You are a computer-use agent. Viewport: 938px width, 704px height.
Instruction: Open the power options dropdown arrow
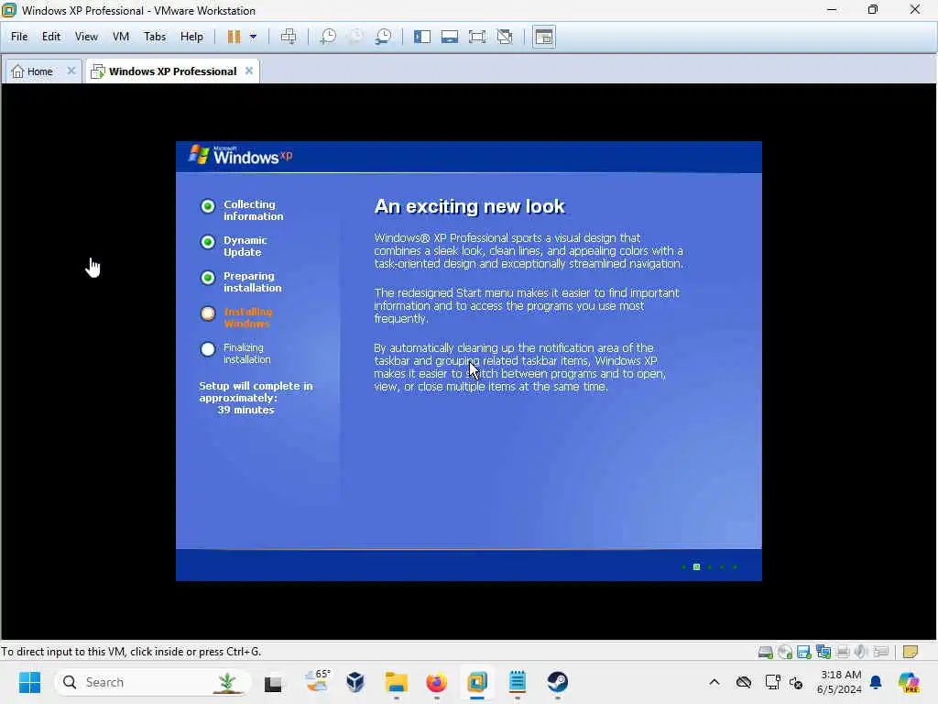tap(253, 37)
